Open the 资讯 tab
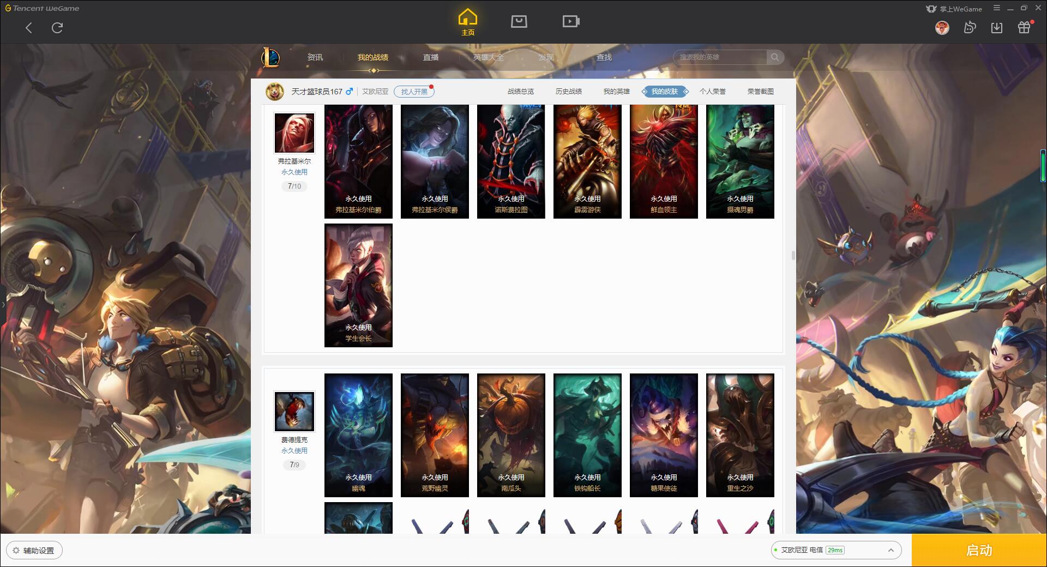Image resolution: width=1047 pixels, height=567 pixels. click(x=315, y=57)
